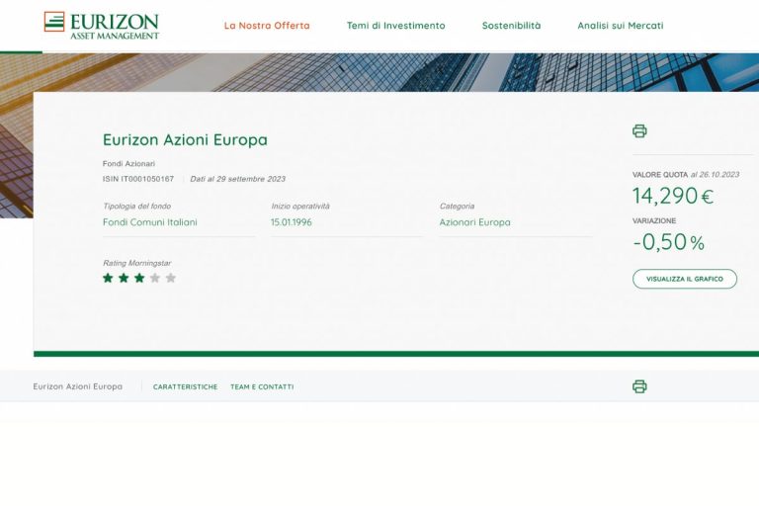Click the Eurizon Asset Management logo
The height and width of the screenshot is (506, 759).
point(102,25)
